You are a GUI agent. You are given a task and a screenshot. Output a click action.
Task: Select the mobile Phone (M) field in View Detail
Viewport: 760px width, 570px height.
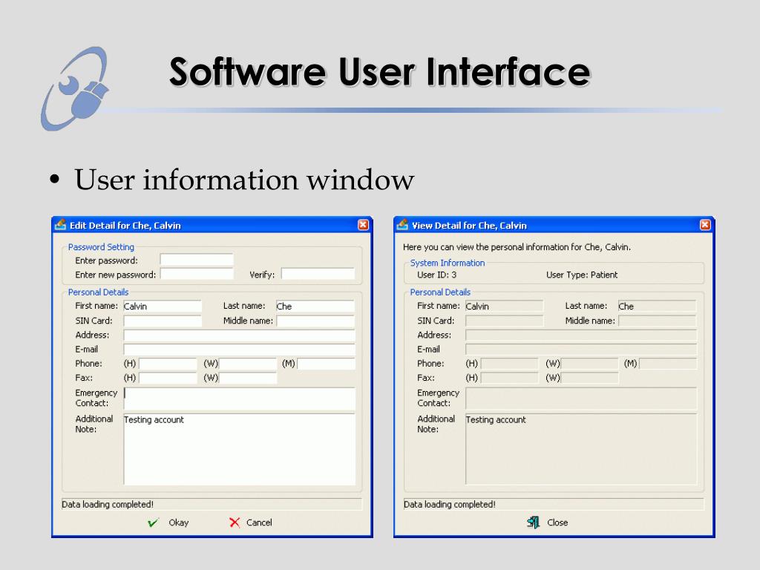[669, 364]
